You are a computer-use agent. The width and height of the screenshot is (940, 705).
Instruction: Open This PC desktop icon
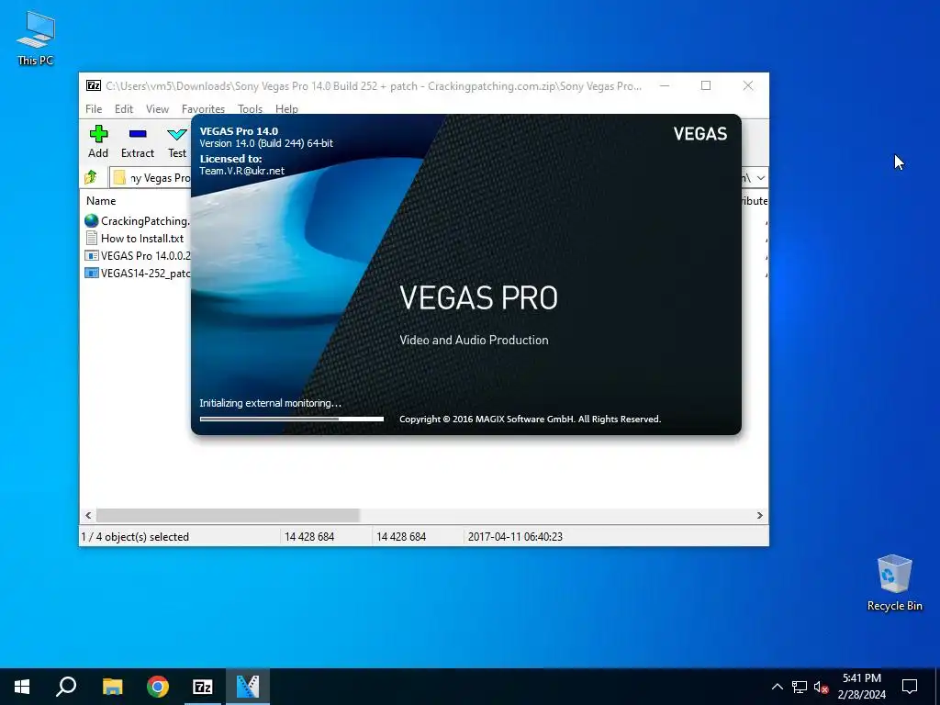coord(36,37)
